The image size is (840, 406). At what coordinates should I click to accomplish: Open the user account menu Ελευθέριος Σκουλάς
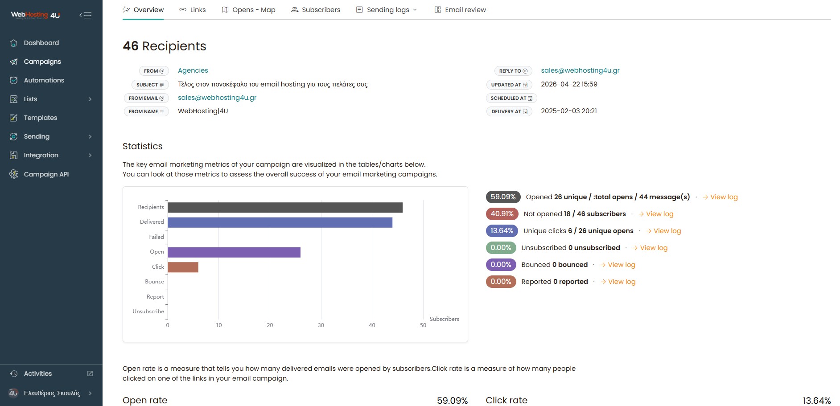click(x=51, y=393)
